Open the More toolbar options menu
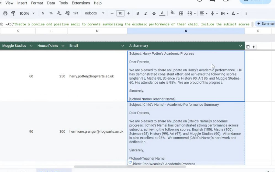Image resolution: width=275 pixels, height=172 pixels. pyautogui.click(x=246, y=13)
